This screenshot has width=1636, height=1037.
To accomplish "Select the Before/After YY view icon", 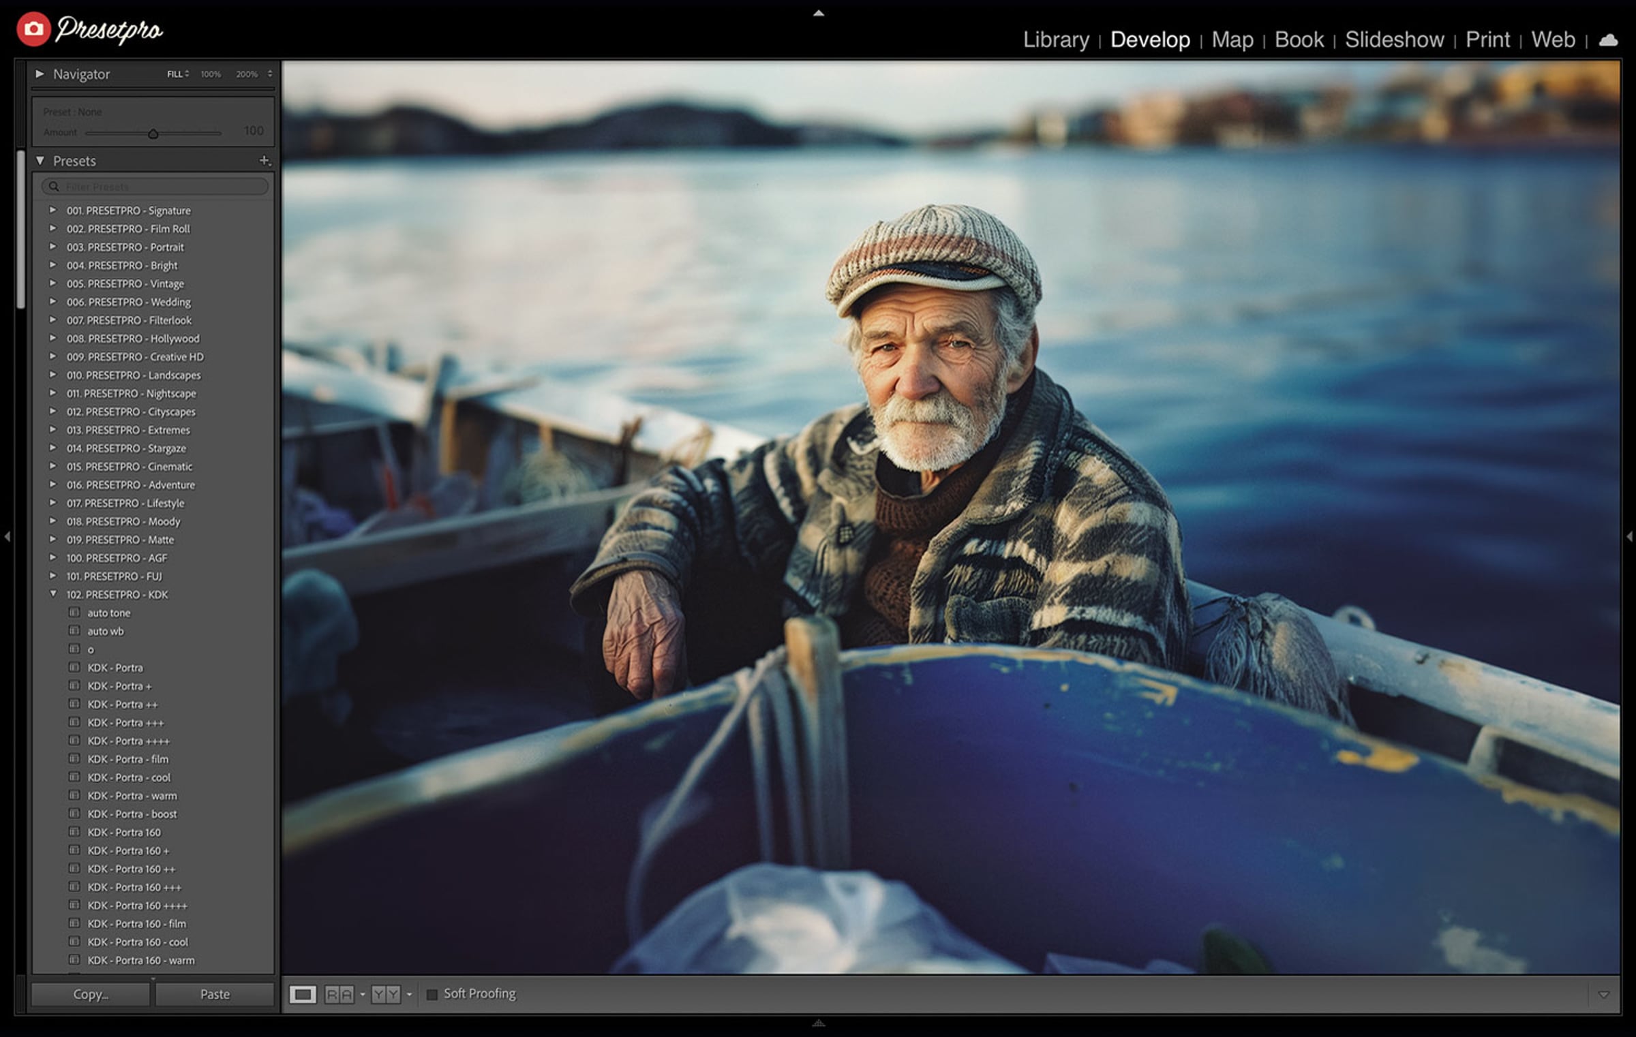I will coord(386,995).
